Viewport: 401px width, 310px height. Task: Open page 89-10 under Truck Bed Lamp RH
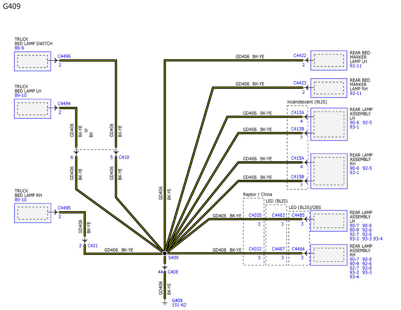[x=20, y=200]
